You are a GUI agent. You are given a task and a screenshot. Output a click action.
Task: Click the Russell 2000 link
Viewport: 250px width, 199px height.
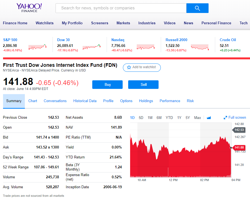176,40
